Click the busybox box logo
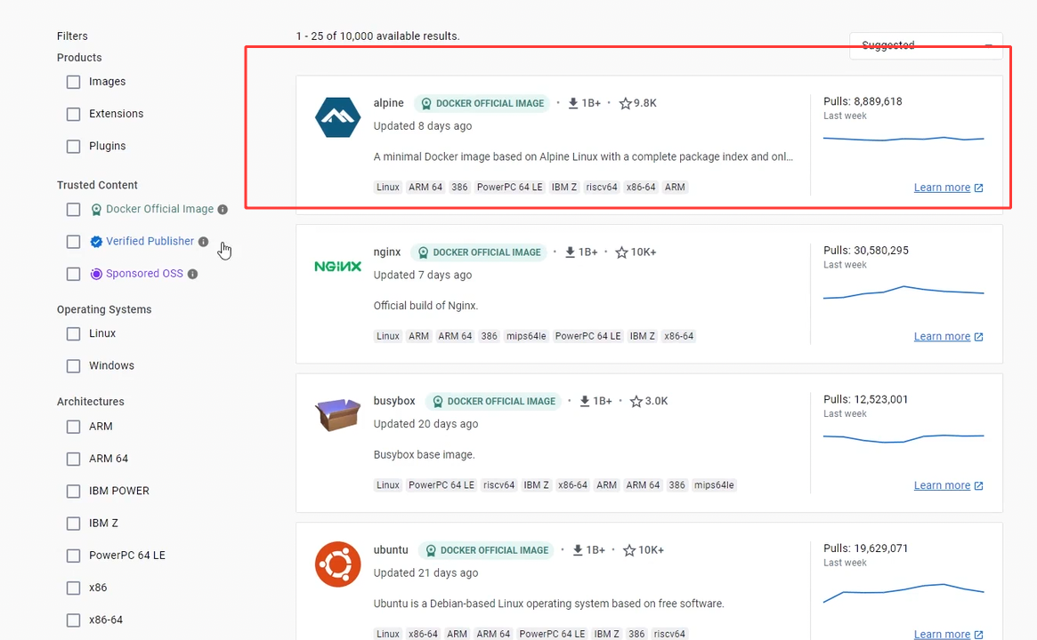The height and width of the screenshot is (640, 1037). pos(337,415)
